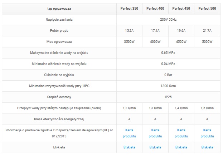
Task: Click the 1,4 l/min flow value
Action: [181, 108]
